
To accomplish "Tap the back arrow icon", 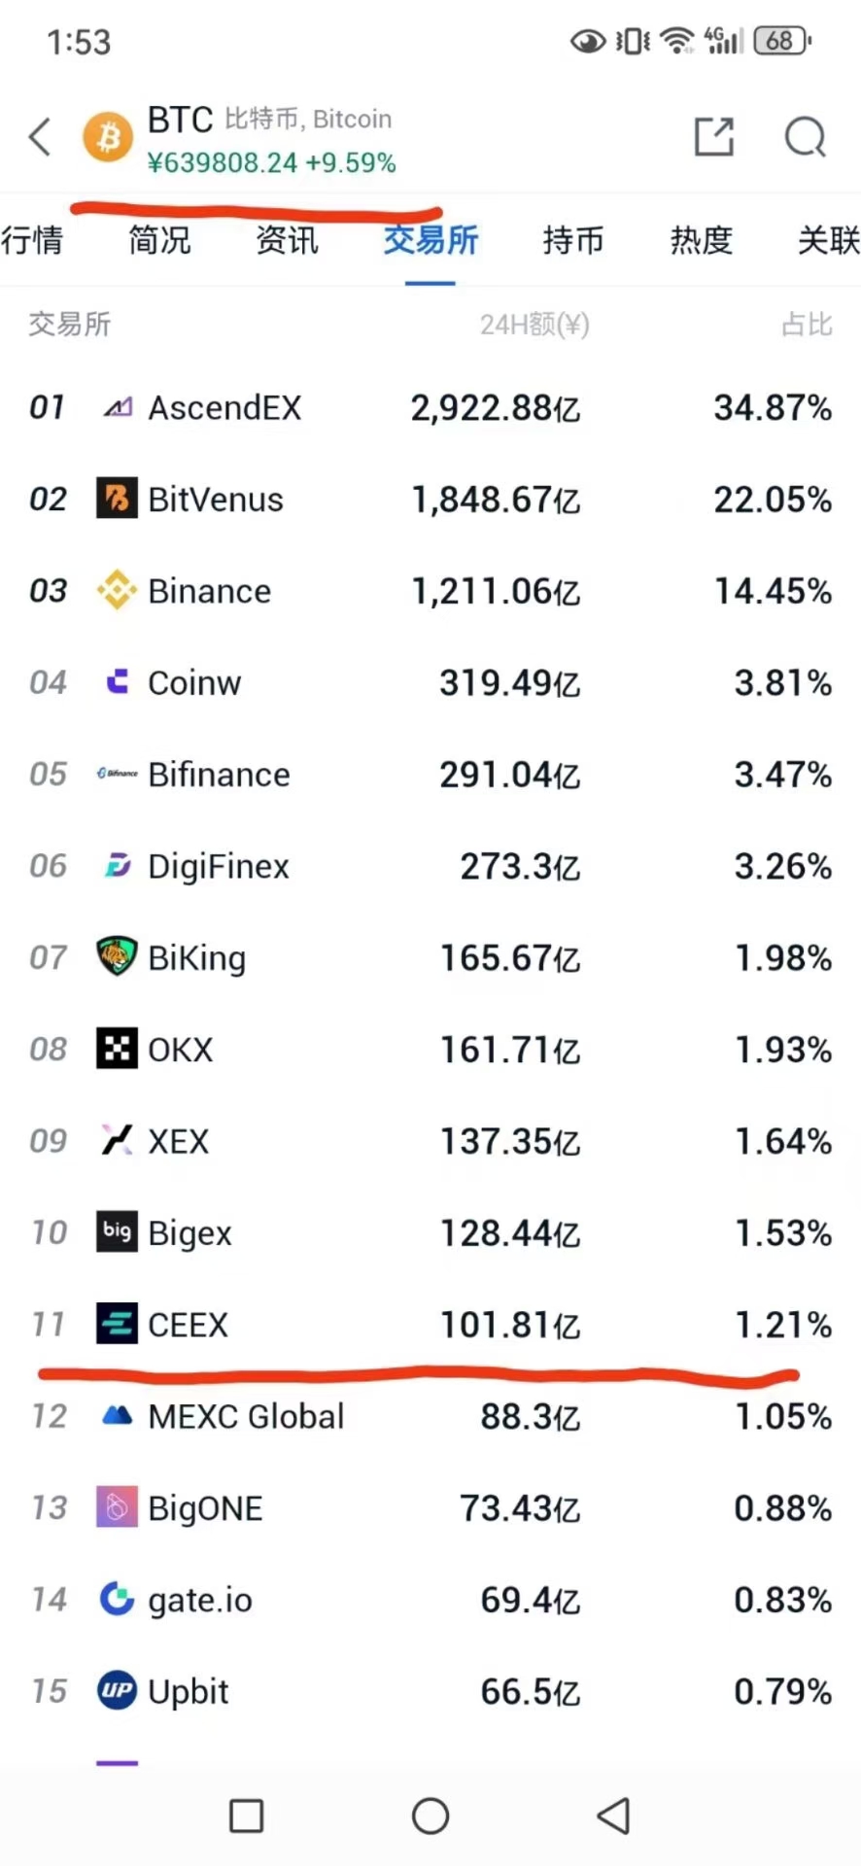I will coord(40,137).
